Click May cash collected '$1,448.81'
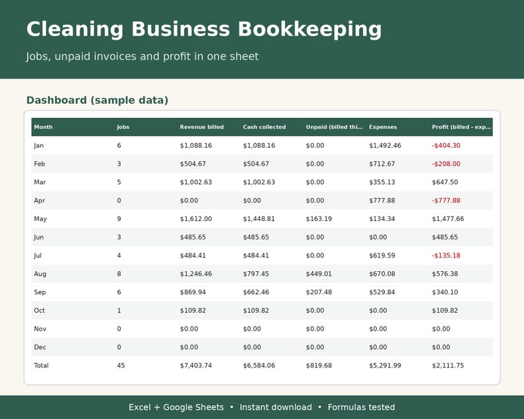524x419 pixels. click(259, 219)
